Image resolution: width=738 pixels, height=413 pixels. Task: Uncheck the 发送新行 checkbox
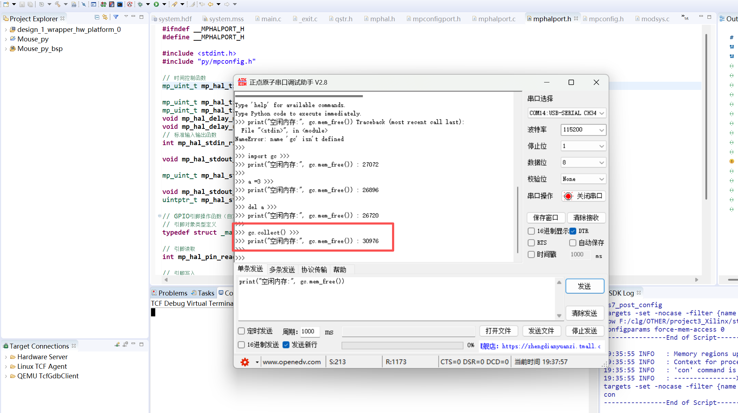(286, 345)
